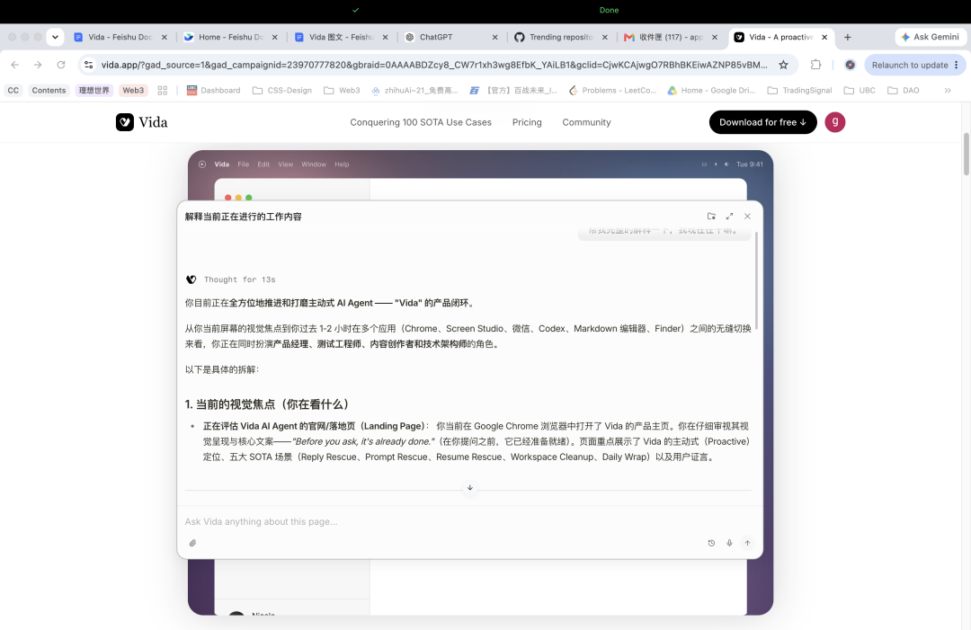Image resolution: width=971 pixels, height=630 pixels.
Task: Click File in the demo menu bar
Action: click(x=244, y=164)
